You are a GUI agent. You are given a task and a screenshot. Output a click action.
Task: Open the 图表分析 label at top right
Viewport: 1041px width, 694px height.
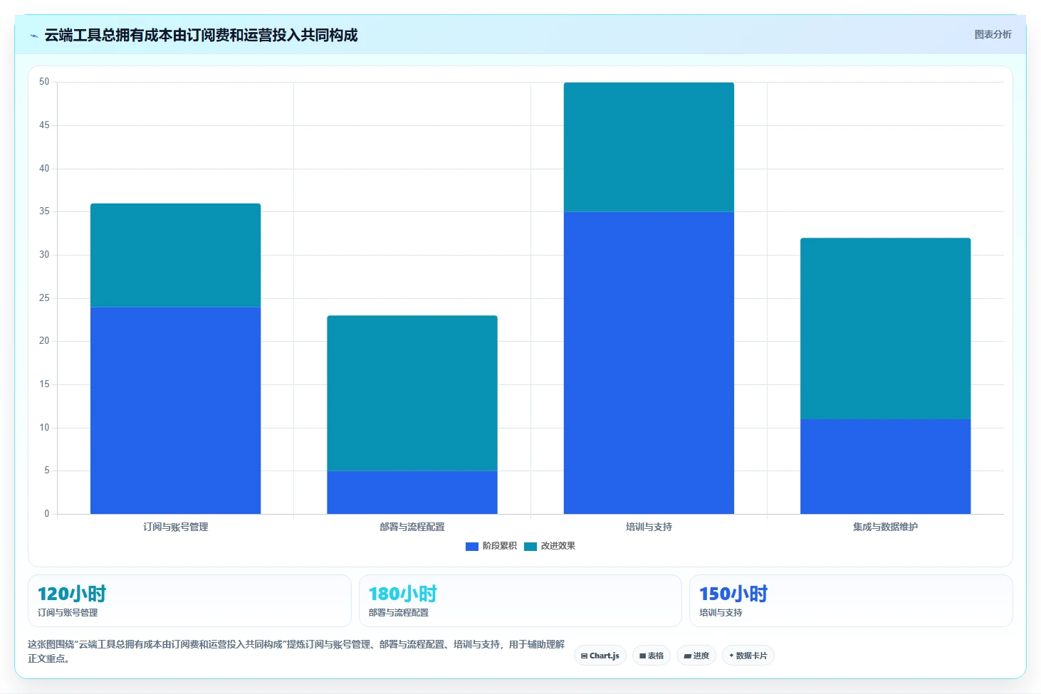click(x=993, y=34)
